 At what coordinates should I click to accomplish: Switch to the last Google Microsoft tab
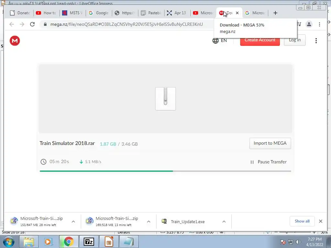point(255,13)
